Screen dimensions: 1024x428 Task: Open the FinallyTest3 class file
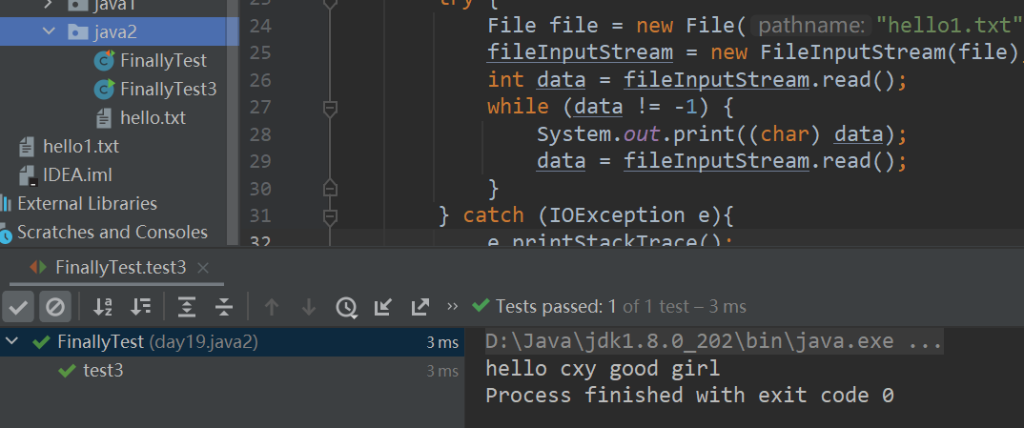coord(168,89)
